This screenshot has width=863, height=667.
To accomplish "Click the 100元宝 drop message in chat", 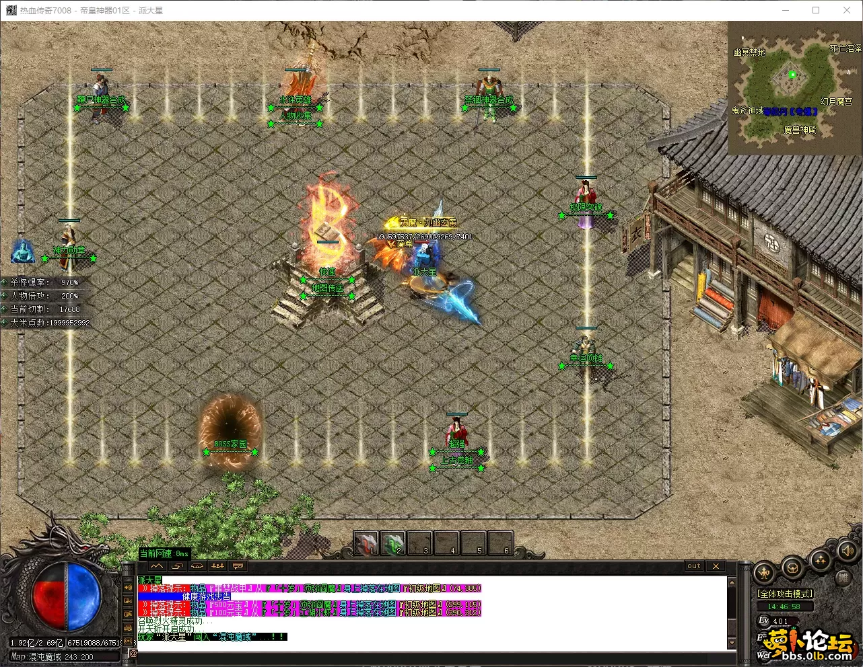I will [x=310, y=613].
